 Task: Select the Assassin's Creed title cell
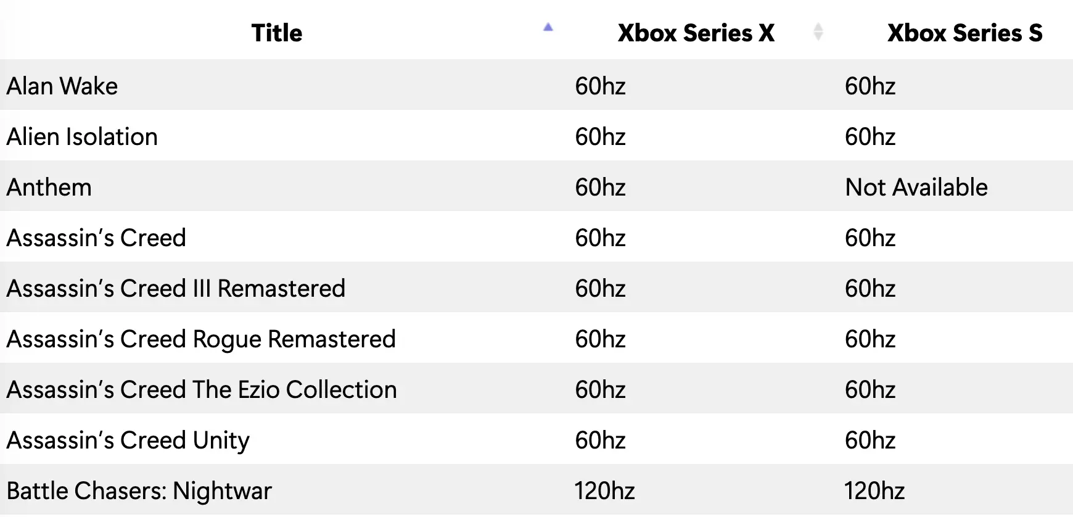coord(96,238)
